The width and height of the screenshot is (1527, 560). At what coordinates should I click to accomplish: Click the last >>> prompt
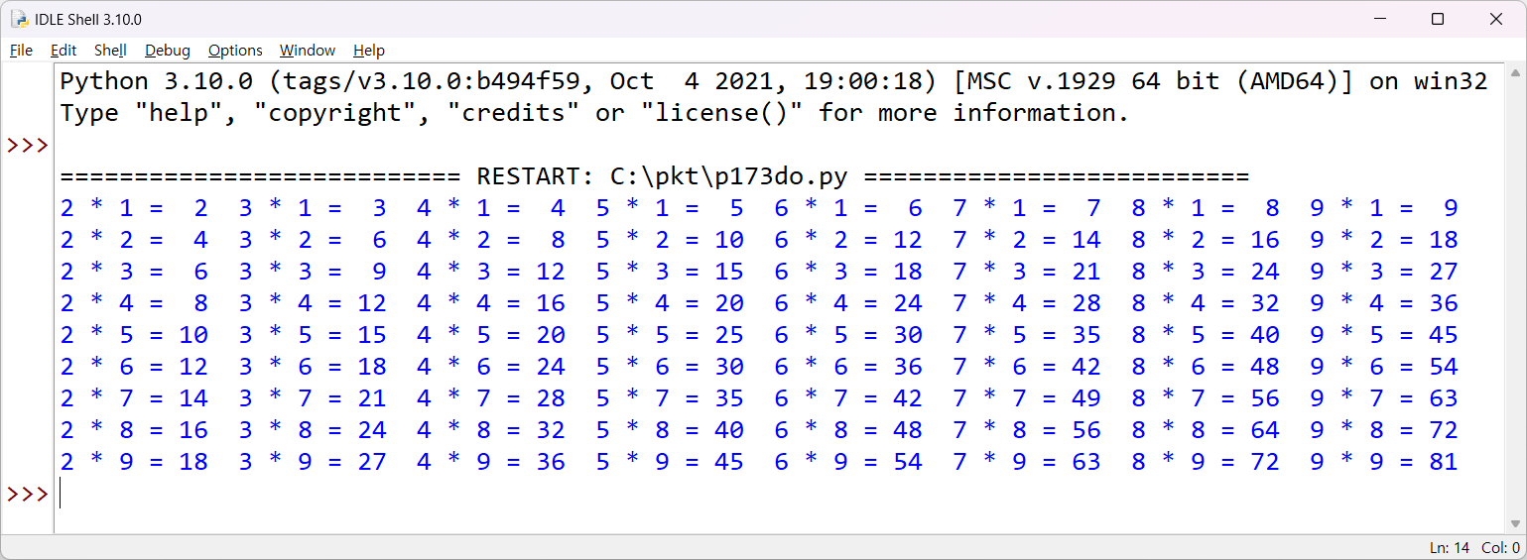(28, 494)
